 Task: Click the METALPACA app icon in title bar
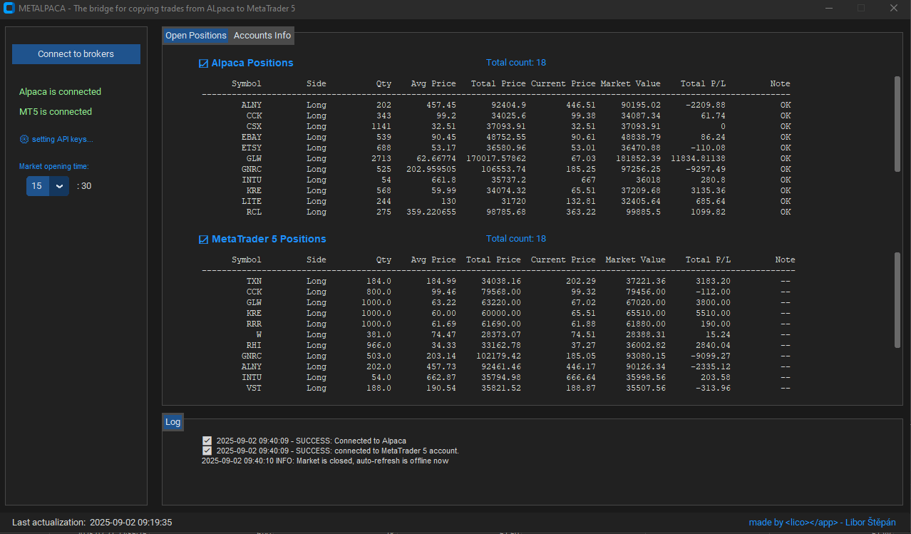[9, 8]
